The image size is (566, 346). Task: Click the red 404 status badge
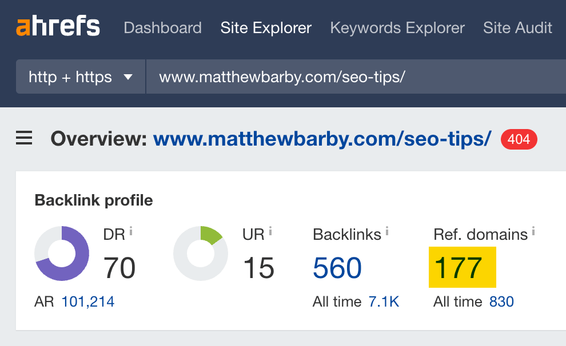point(518,139)
